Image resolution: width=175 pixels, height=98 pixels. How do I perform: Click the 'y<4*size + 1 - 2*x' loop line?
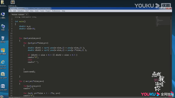coord(42,93)
